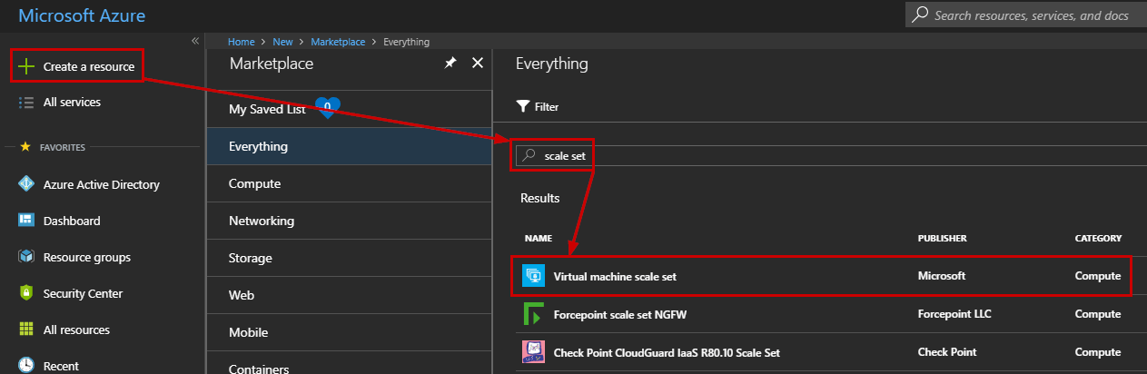Select the Web category

coord(349,295)
